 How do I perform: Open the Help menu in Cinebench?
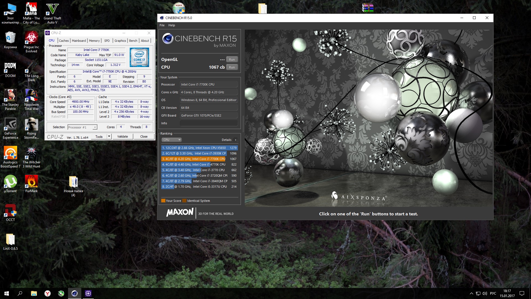[x=171, y=25]
